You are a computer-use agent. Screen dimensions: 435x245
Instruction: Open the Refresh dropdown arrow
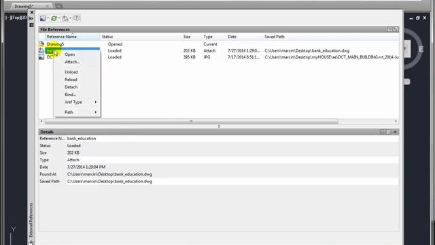(x=59, y=18)
